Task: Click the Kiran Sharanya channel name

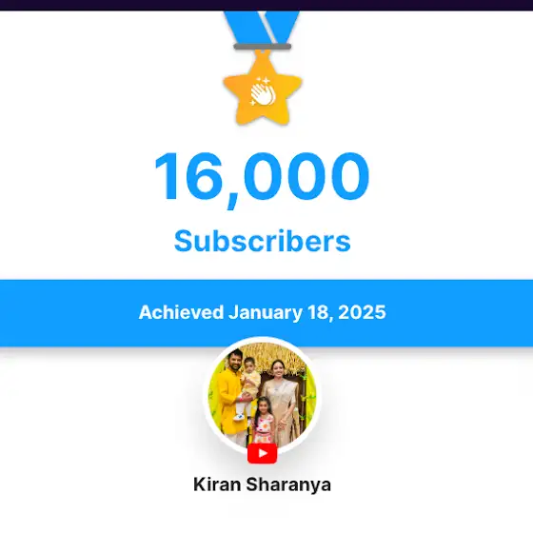Action: [262, 484]
